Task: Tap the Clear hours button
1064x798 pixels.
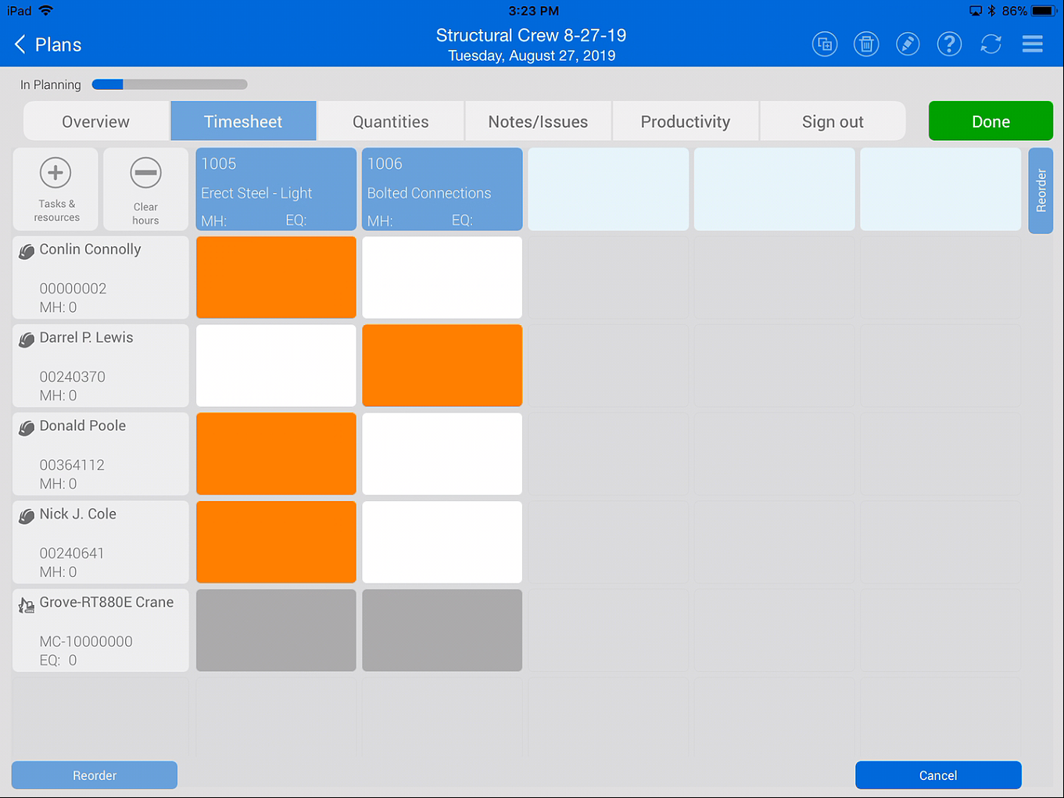Action: (x=145, y=190)
